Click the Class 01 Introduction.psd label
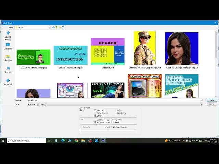The image size is (219, 164). click(x=71, y=68)
